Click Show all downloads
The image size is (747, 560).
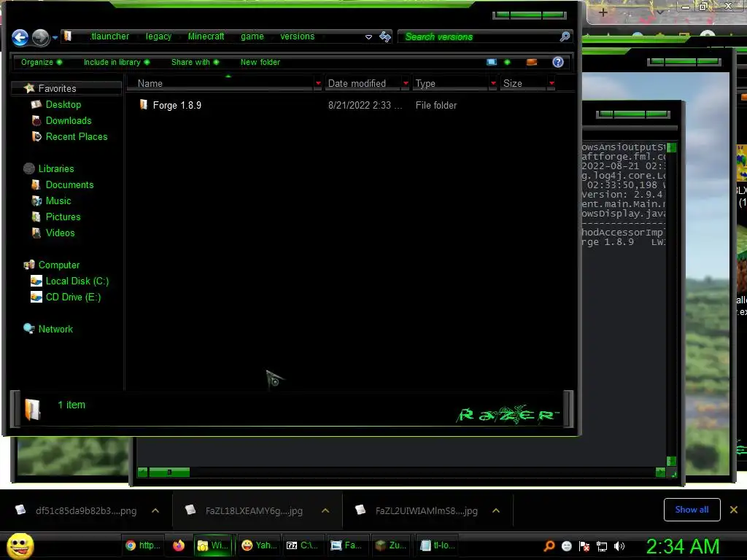[692, 510]
